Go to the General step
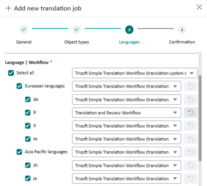The image size is (207, 186). pos(24,30)
